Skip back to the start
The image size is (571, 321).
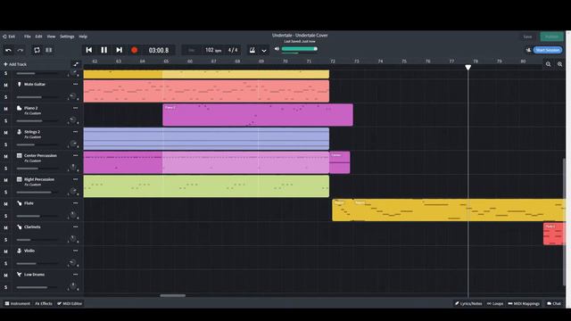[89, 50]
